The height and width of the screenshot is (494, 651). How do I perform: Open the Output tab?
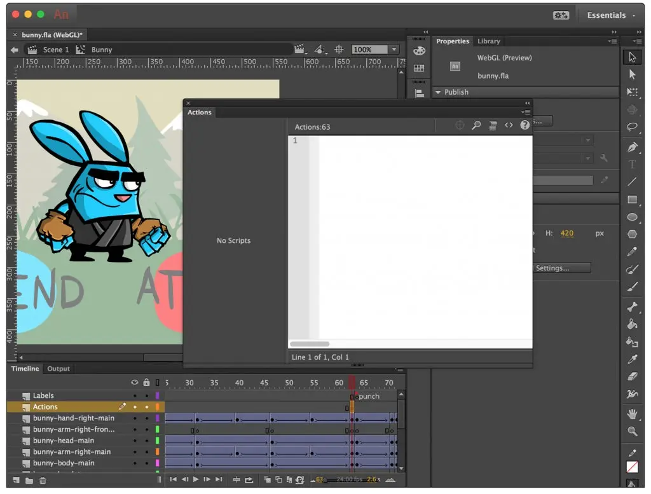click(58, 369)
